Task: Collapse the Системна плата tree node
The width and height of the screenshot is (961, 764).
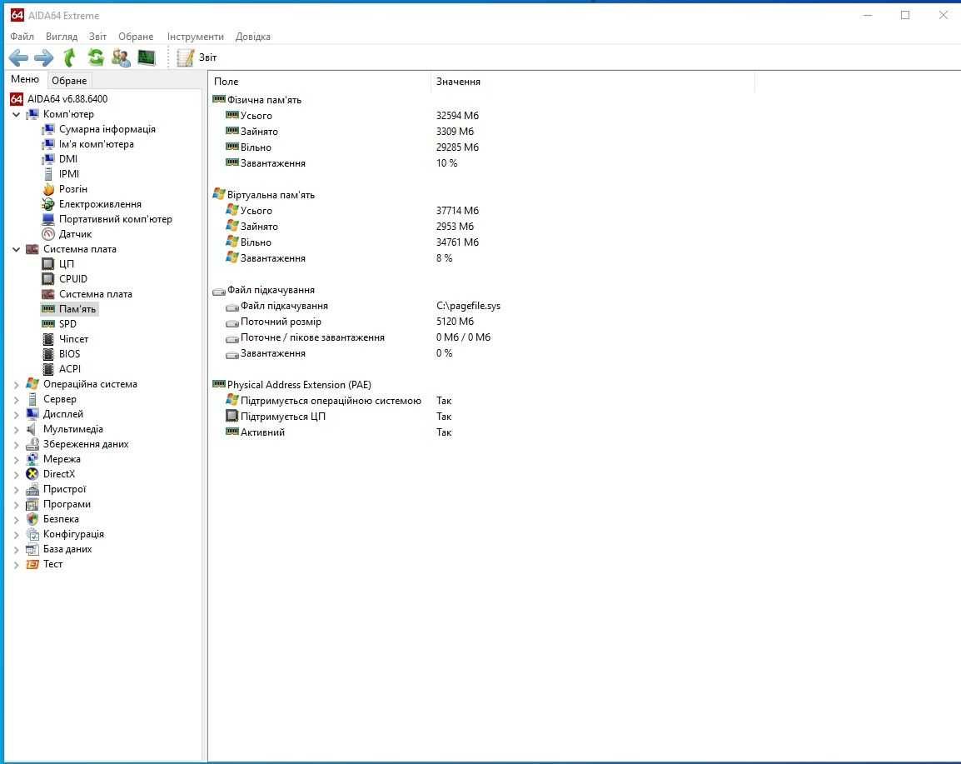Action: click(x=17, y=250)
